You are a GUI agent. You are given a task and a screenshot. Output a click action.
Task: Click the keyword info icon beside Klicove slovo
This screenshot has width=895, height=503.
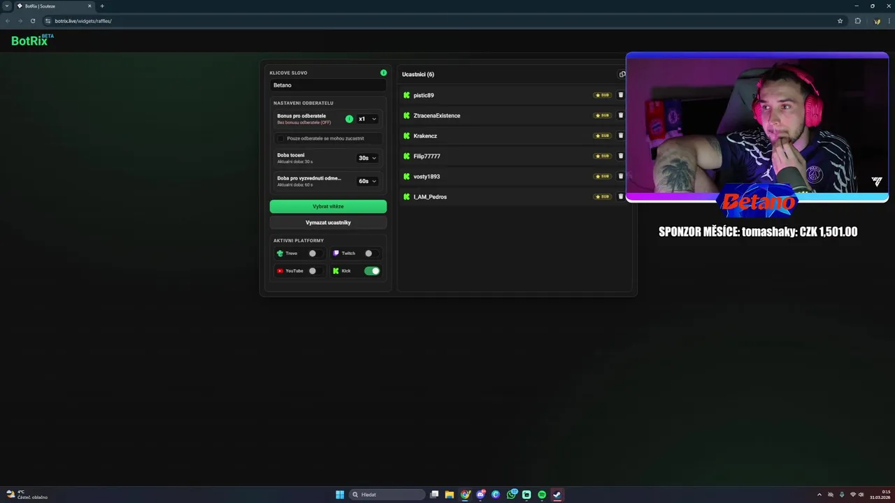click(x=383, y=73)
